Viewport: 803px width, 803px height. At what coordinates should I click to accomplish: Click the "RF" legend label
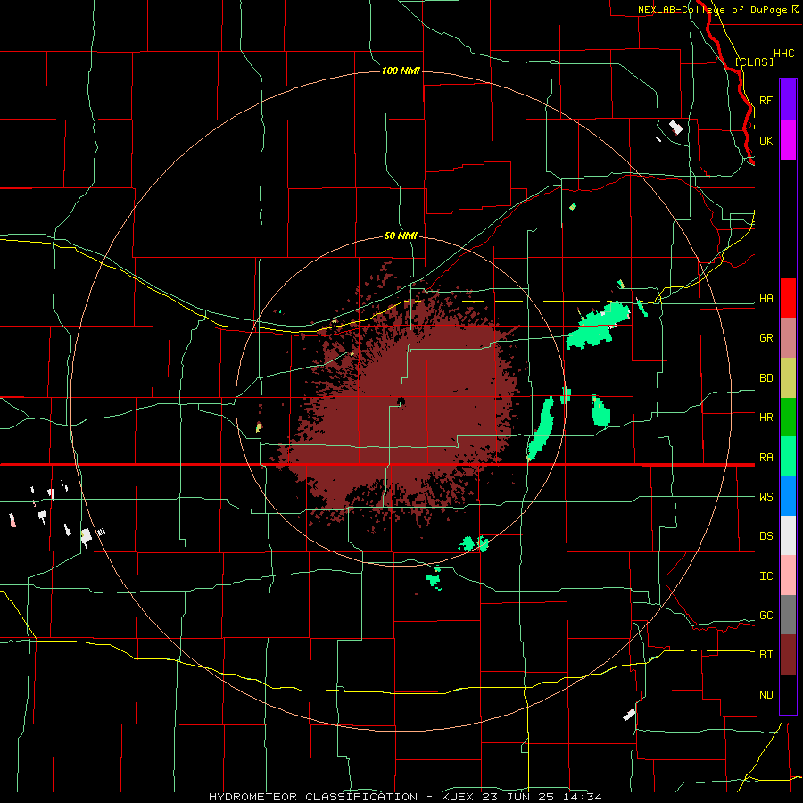point(766,100)
